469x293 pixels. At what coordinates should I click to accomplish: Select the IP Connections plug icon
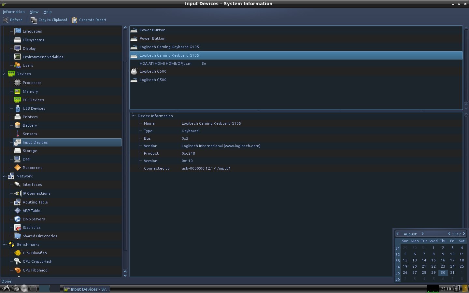click(x=18, y=193)
